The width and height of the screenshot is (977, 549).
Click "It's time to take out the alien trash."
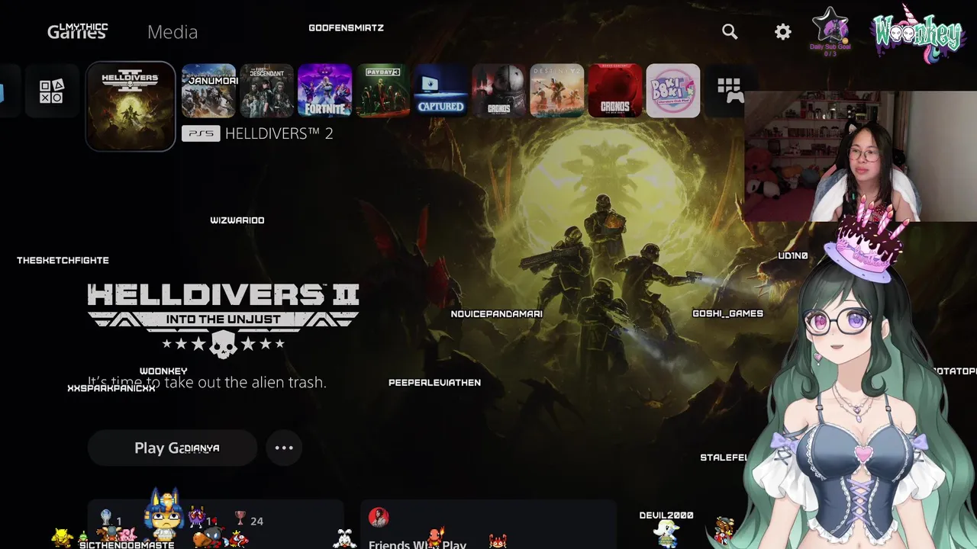pos(207,382)
